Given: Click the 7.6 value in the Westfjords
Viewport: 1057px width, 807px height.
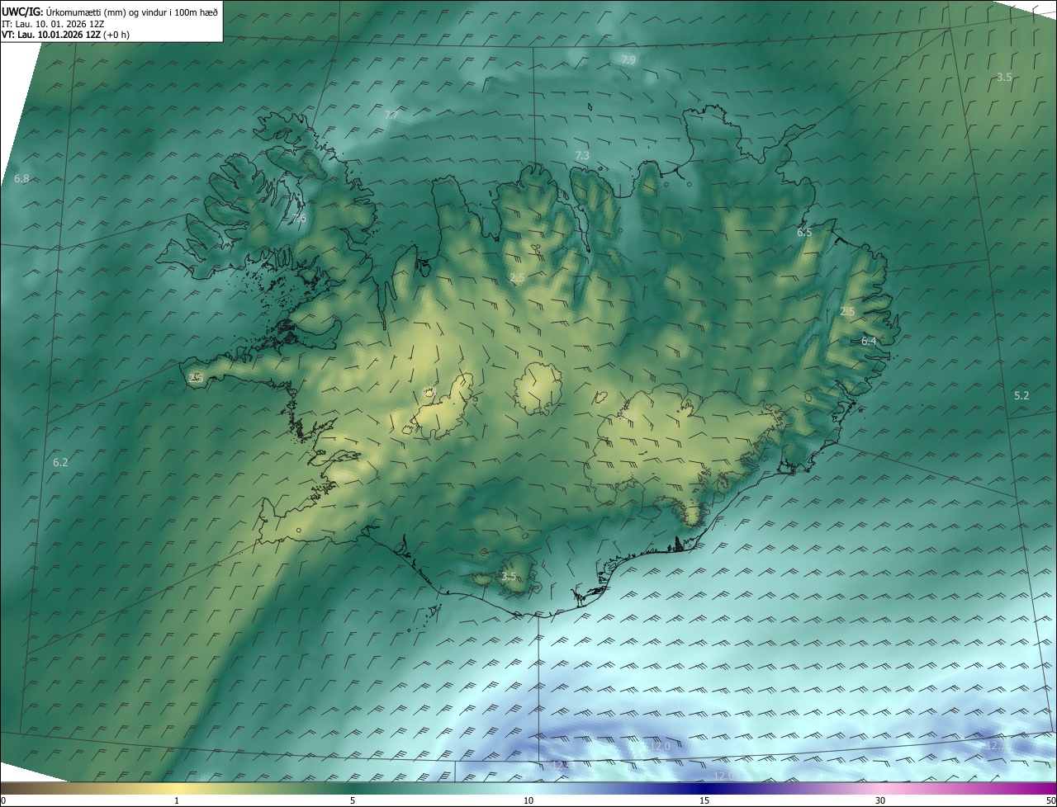Looking at the screenshot, I should coord(299,218).
